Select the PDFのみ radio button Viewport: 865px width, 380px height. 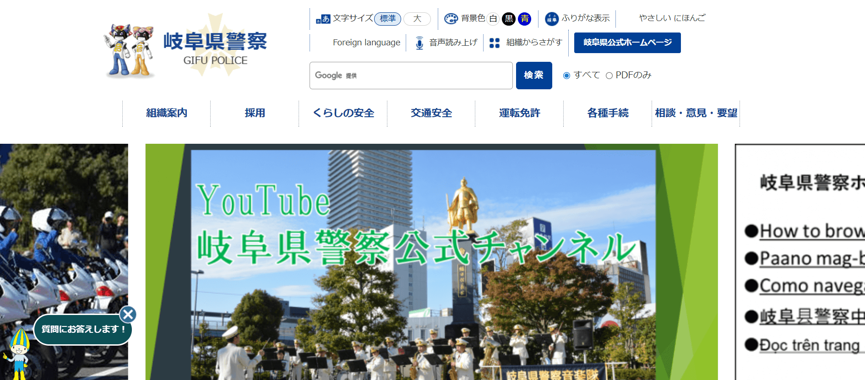tap(609, 76)
